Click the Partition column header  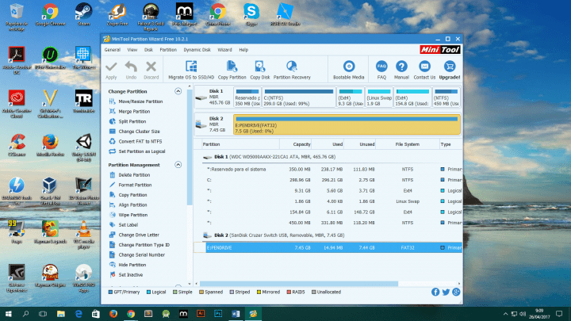(240, 144)
